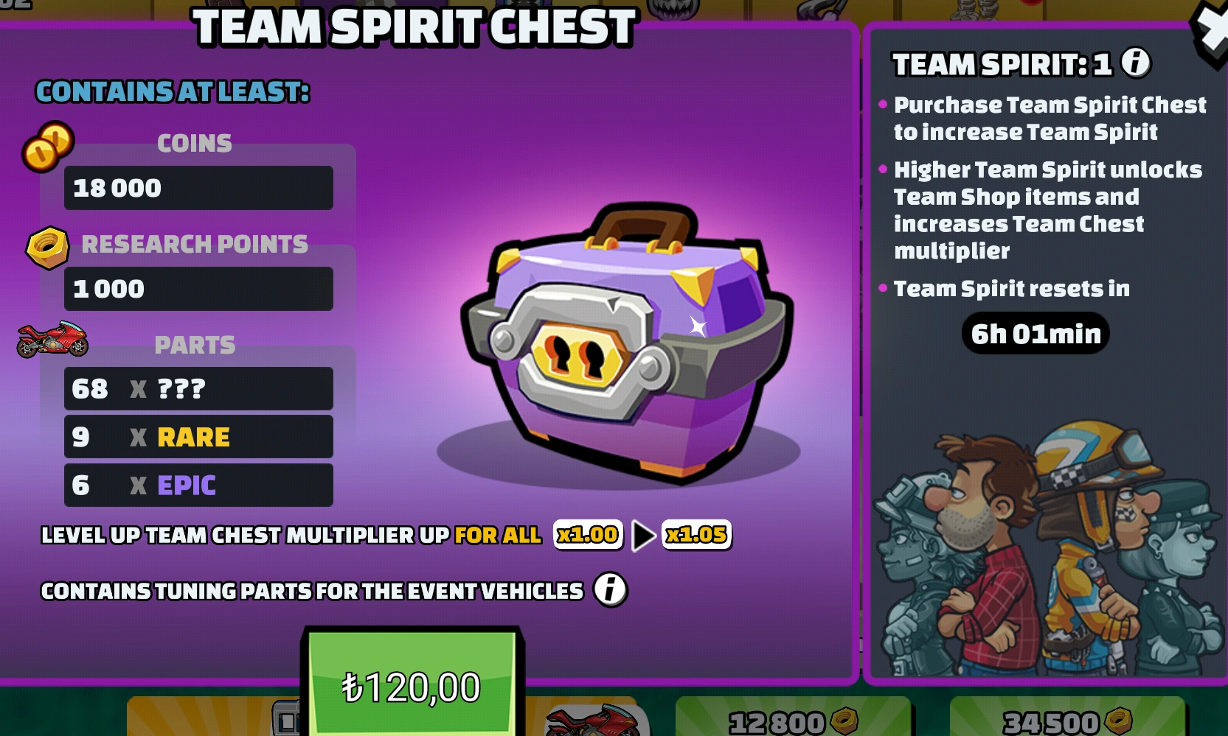Tap the 9 x RARE parts row
Screen dimensions: 1228x736
tap(198, 437)
